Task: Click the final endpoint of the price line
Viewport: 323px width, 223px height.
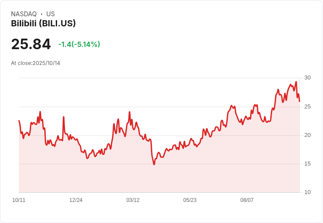Action: pos(299,101)
